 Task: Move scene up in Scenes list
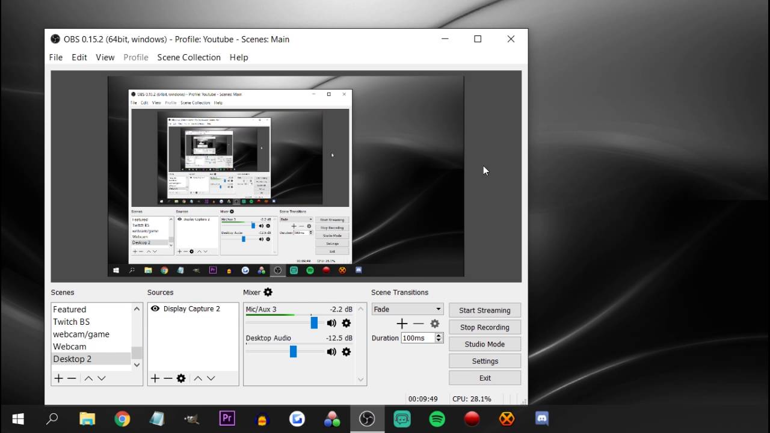(x=88, y=378)
